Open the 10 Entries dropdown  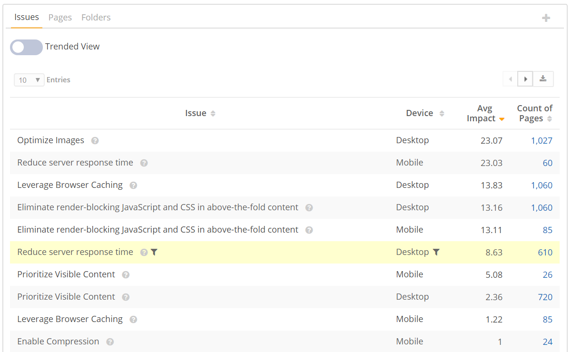tap(29, 80)
